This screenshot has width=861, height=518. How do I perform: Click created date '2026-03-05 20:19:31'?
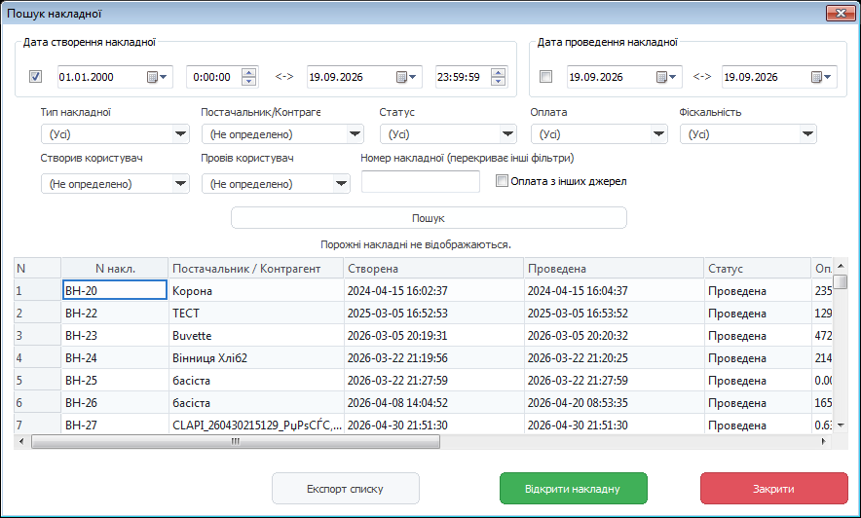click(x=433, y=335)
